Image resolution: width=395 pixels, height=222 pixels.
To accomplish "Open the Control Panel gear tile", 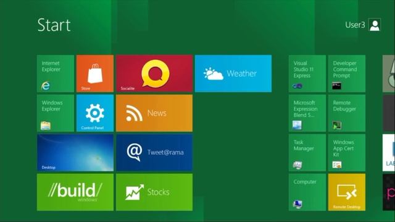I will (x=95, y=113).
